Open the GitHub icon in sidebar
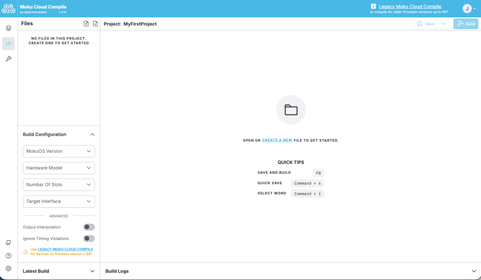Viewport: 481px width, 280px height. 8,243
